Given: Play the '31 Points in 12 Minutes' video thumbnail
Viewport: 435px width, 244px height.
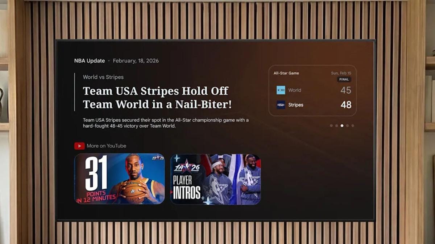Looking at the screenshot, I should (x=120, y=179).
